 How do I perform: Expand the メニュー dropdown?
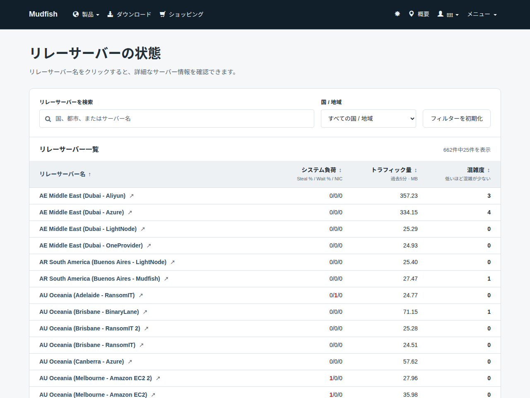coord(482,15)
